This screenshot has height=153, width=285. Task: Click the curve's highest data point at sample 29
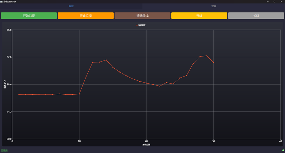207,56
